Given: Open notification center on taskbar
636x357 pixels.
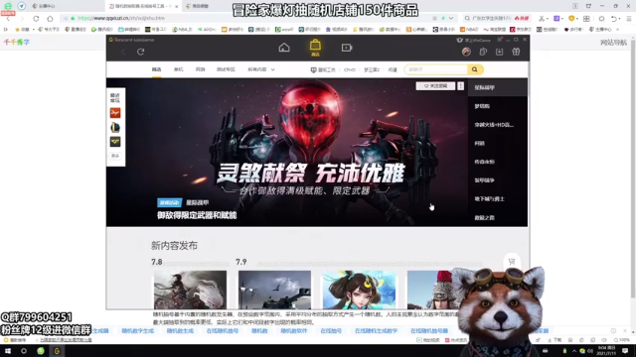Looking at the screenshot, I should (625, 351).
